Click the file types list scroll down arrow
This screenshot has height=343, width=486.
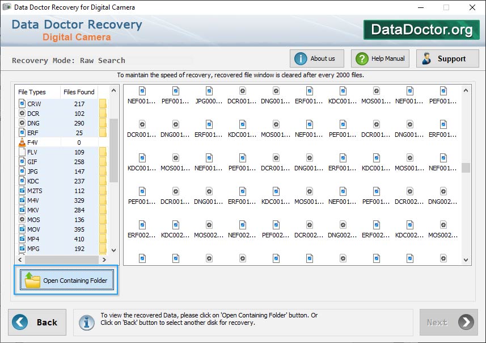click(114, 250)
